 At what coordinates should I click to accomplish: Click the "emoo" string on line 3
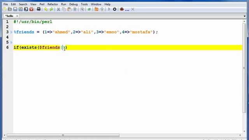112,32
